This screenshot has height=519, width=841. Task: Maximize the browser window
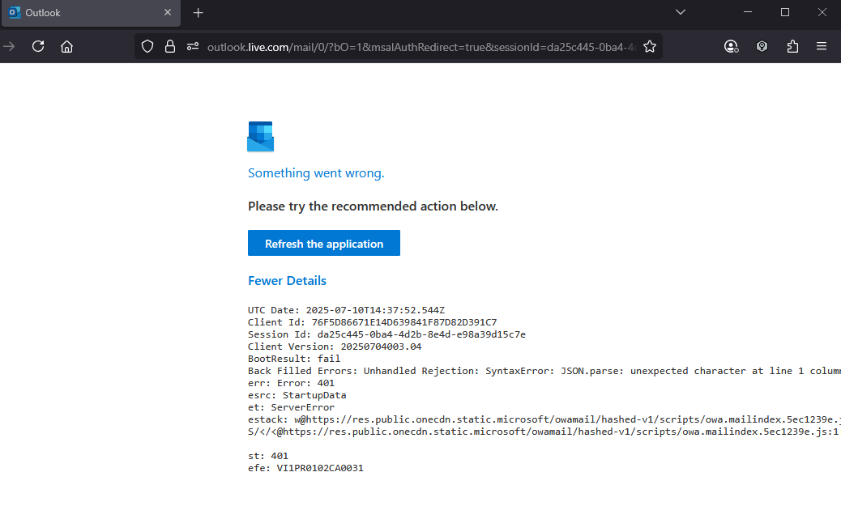(x=784, y=12)
